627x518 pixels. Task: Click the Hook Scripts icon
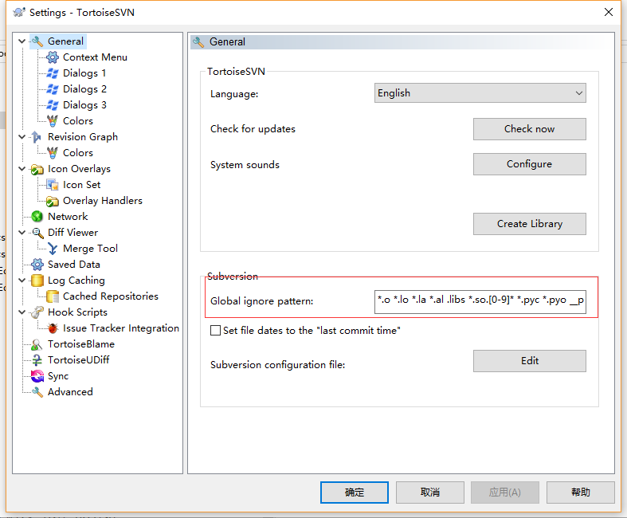(37, 312)
